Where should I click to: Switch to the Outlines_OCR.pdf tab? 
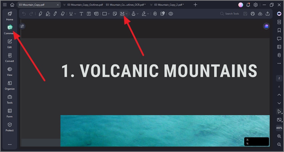pos(125,5)
